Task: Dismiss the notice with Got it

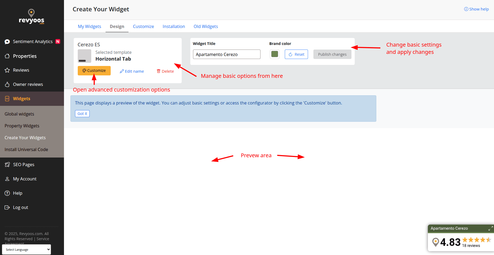Action: (82, 114)
